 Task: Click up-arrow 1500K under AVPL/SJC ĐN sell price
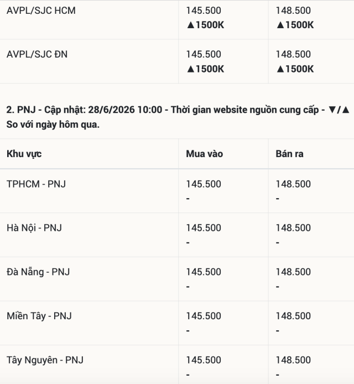click(295, 69)
